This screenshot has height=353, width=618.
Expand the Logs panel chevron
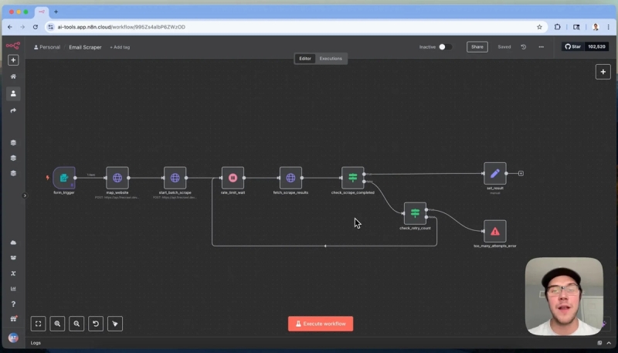pos(609,343)
